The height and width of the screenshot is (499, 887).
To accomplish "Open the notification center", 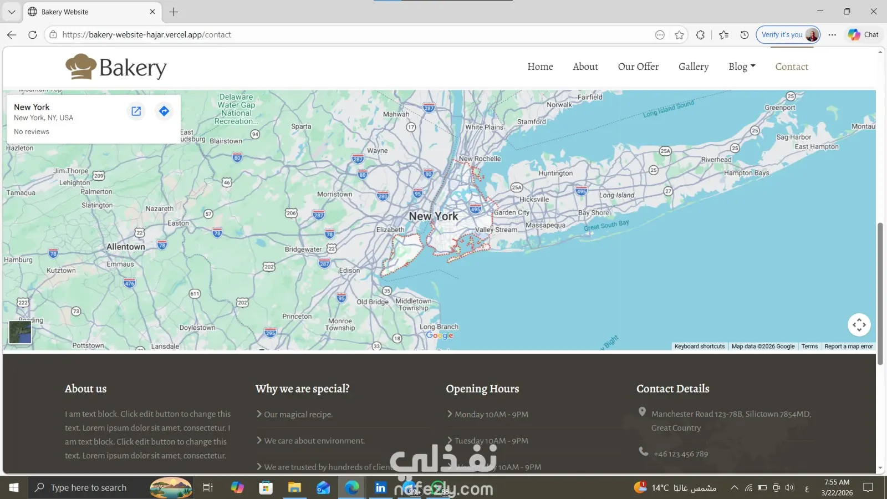I will tap(868, 487).
